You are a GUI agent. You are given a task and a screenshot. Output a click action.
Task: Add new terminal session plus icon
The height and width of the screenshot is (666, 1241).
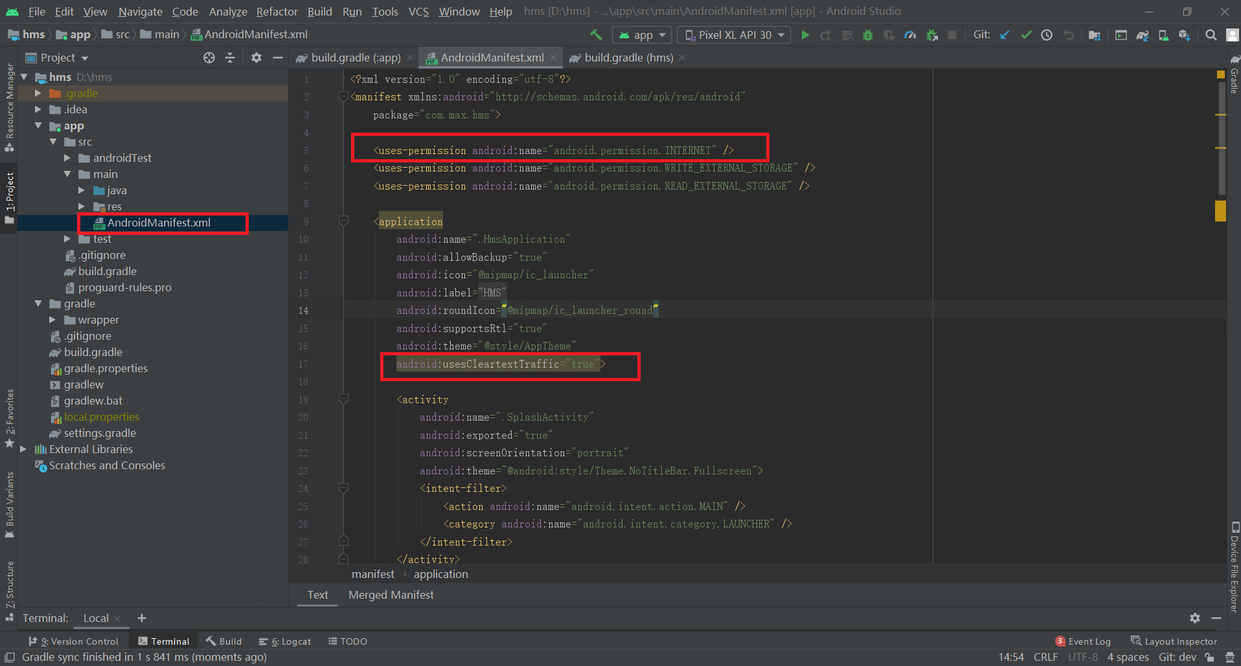coord(142,618)
